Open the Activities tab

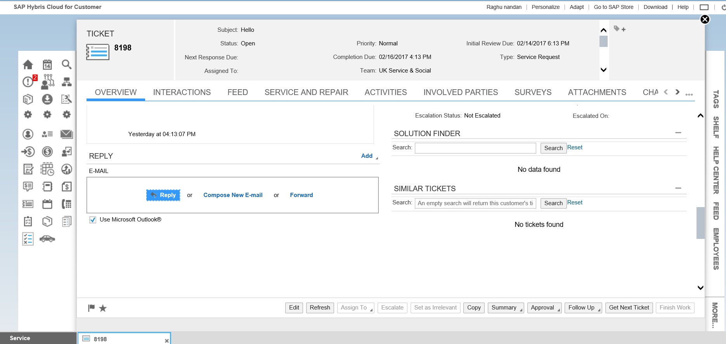pyautogui.click(x=386, y=92)
